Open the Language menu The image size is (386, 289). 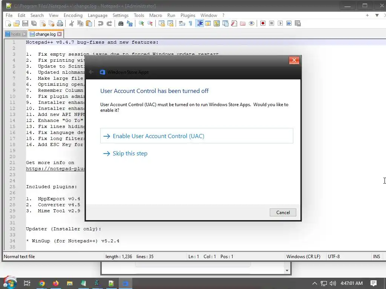[x=98, y=15]
